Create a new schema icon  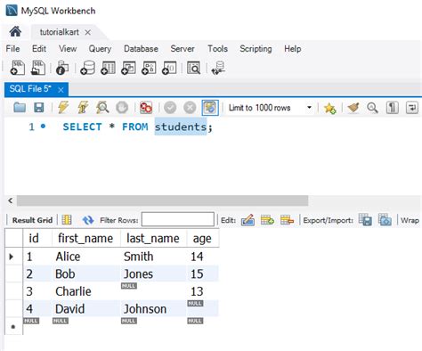tap(87, 68)
